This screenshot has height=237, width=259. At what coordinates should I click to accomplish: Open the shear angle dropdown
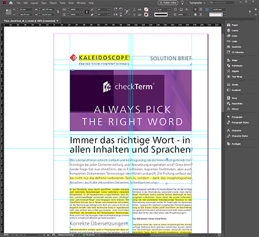tap(109, 15)
